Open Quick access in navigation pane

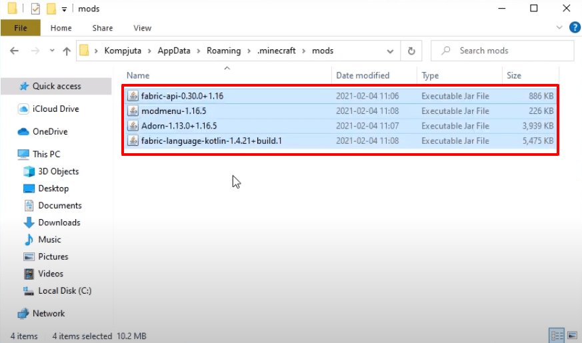pos(57,86)
